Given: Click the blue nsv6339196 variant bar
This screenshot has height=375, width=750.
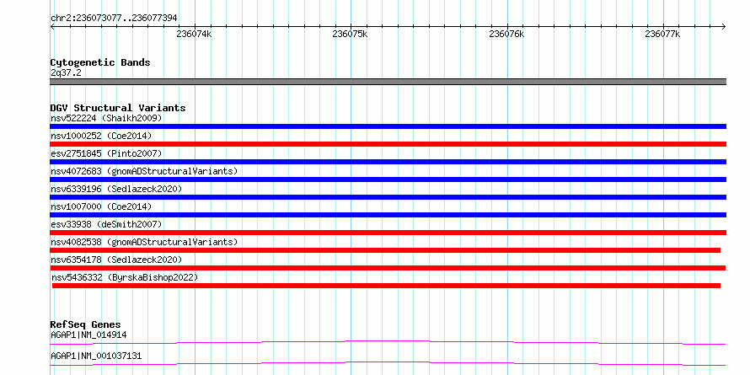Looking at the screenshot, I should coord(388,197).
